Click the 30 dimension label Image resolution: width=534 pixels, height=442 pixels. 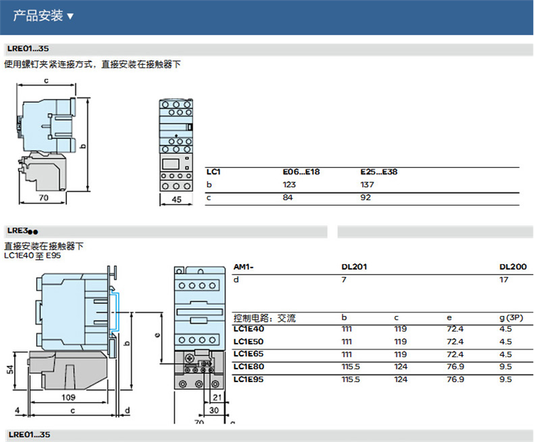(x=214, y=411)
